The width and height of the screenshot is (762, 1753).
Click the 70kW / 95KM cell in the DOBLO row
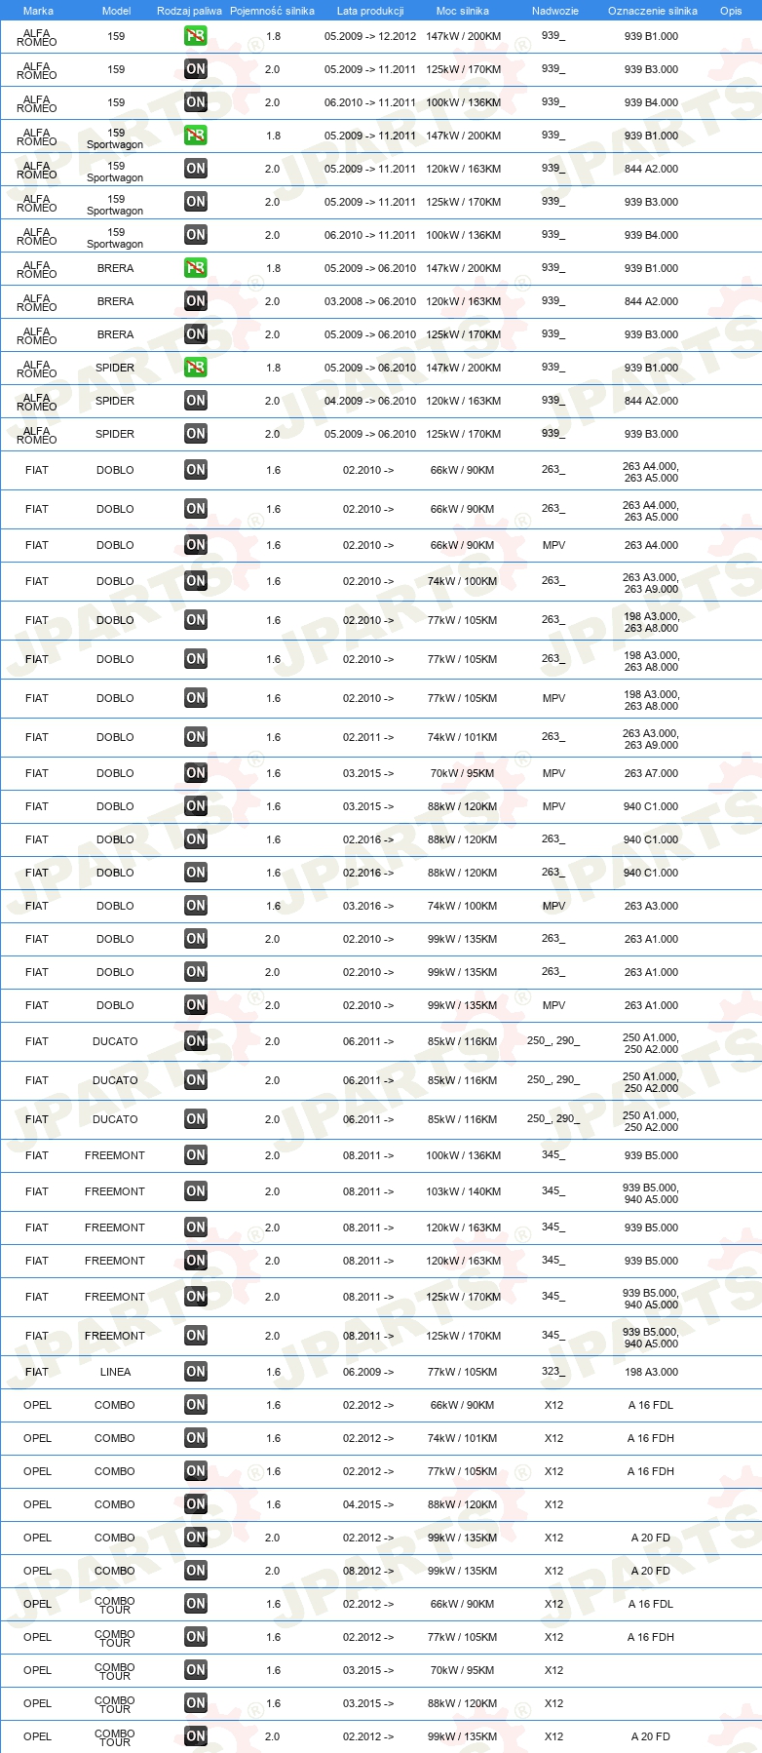point(463,773)
